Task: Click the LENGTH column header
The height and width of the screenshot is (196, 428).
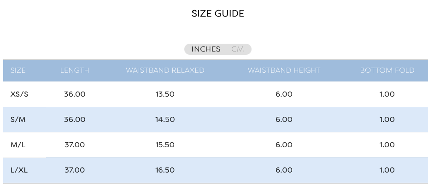Action: click(x=75, y=70)
